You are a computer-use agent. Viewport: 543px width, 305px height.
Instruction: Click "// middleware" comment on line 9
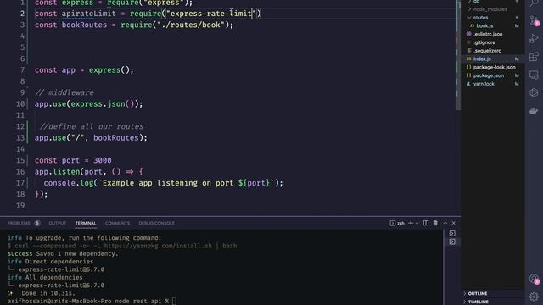pyautogui.click(x=64, y=92)
